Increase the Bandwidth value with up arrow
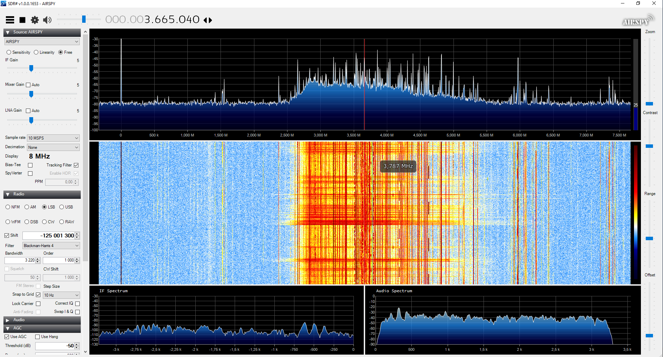The width and height of the screenshot is (663, 357). pos(38,259)
